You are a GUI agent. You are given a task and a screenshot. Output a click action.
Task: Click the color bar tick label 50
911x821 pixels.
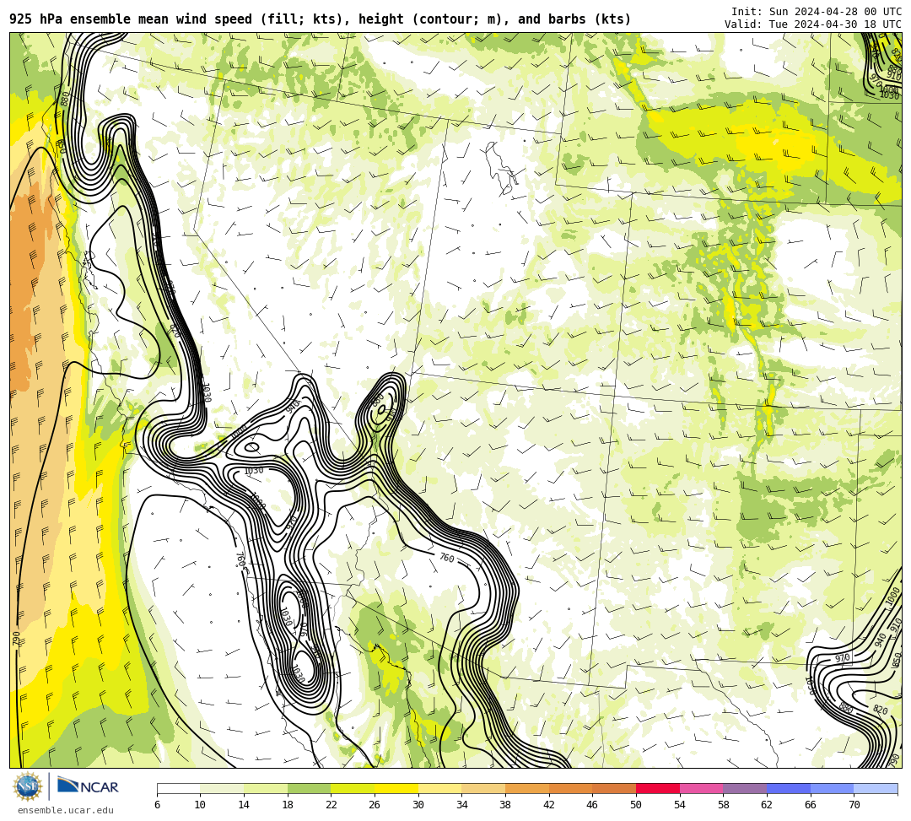[x=636, y=805]
